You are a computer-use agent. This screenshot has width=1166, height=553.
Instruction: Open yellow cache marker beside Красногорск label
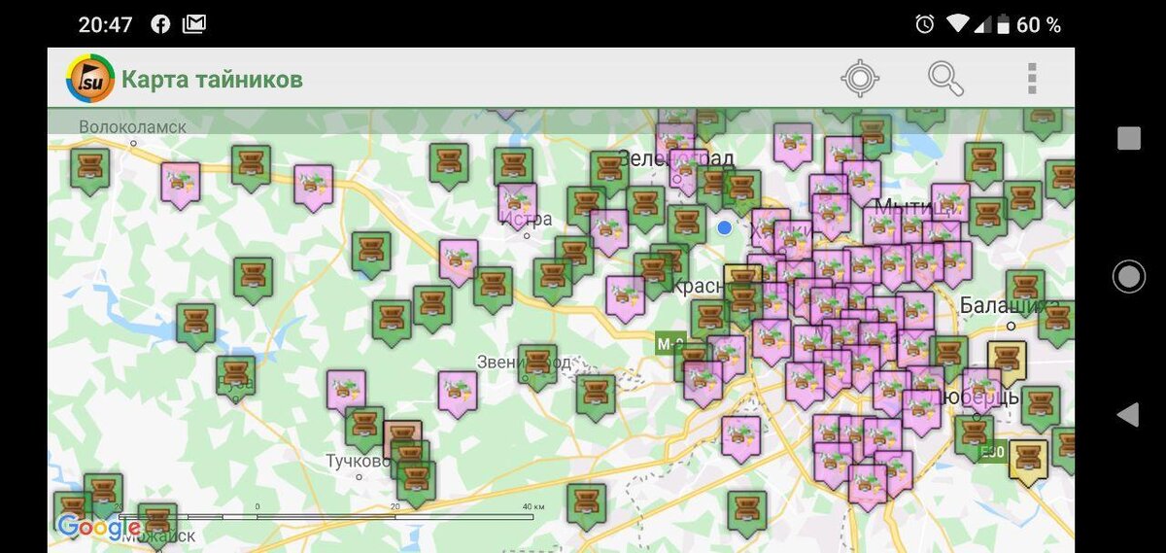coord(743,280)
